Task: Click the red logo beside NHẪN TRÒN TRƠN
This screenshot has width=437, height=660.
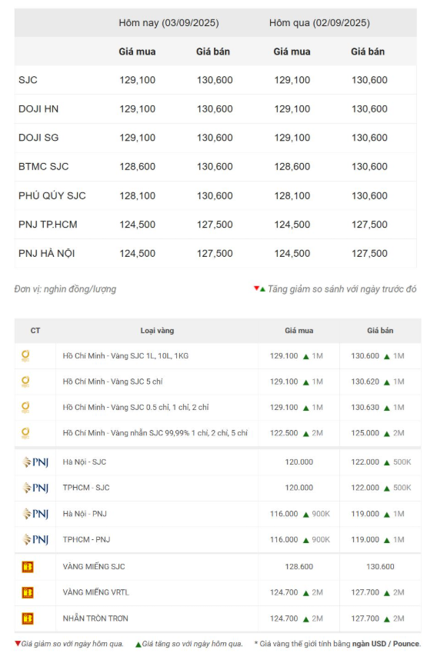Action: coord(28,618)
